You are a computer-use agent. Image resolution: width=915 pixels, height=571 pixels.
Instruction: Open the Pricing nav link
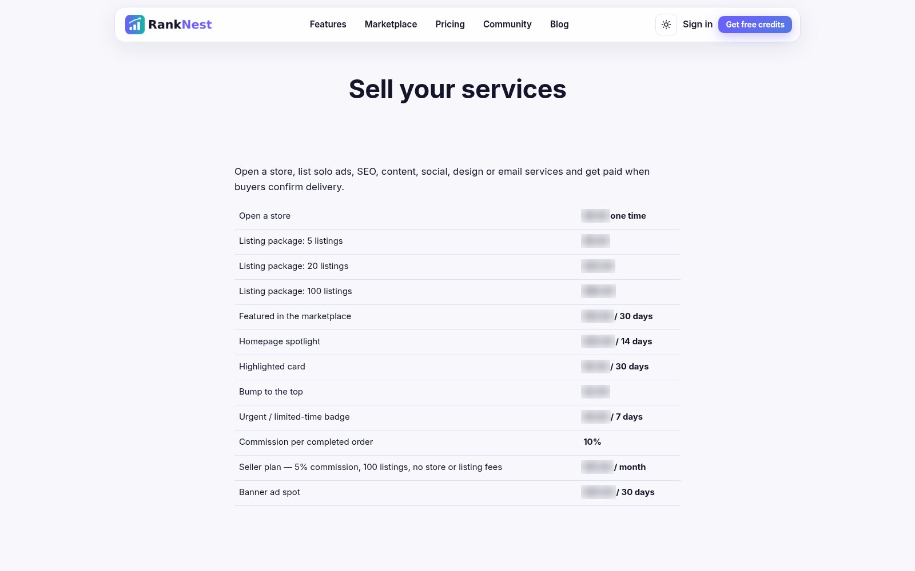click(450, 25)
